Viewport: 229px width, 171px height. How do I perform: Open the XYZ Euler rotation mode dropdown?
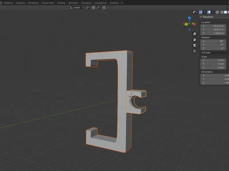(x=214, y=53)
